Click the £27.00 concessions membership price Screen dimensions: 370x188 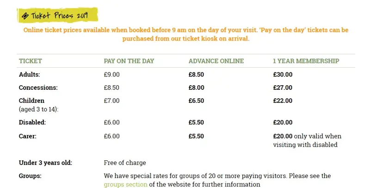[x=283, y=88]
